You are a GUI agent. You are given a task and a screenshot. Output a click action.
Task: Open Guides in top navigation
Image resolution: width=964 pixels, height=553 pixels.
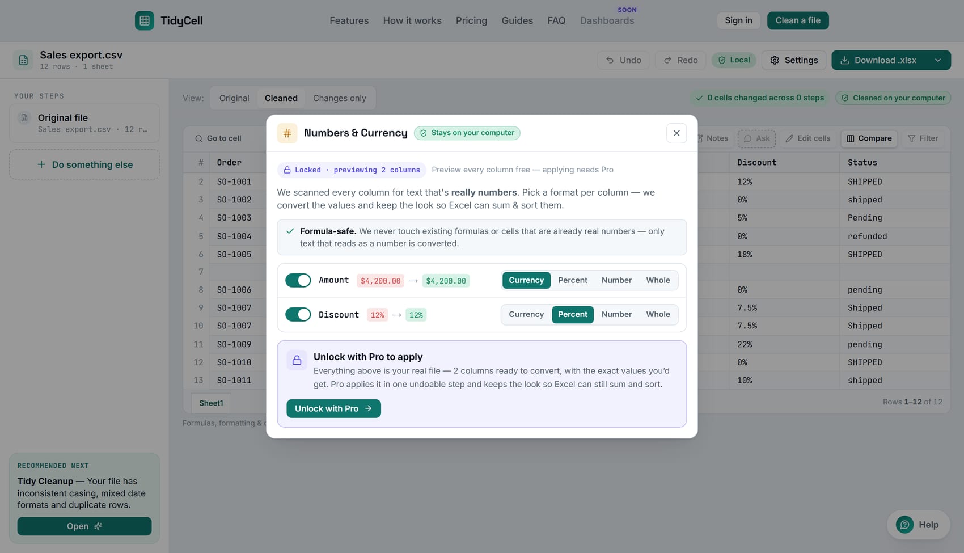(x=517, y=20)
